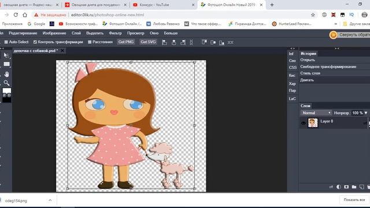The width and height of the screenshot is (370, 208).
Task: Uncheck Контроль трансформации checkbox
Action: point(35,42)
